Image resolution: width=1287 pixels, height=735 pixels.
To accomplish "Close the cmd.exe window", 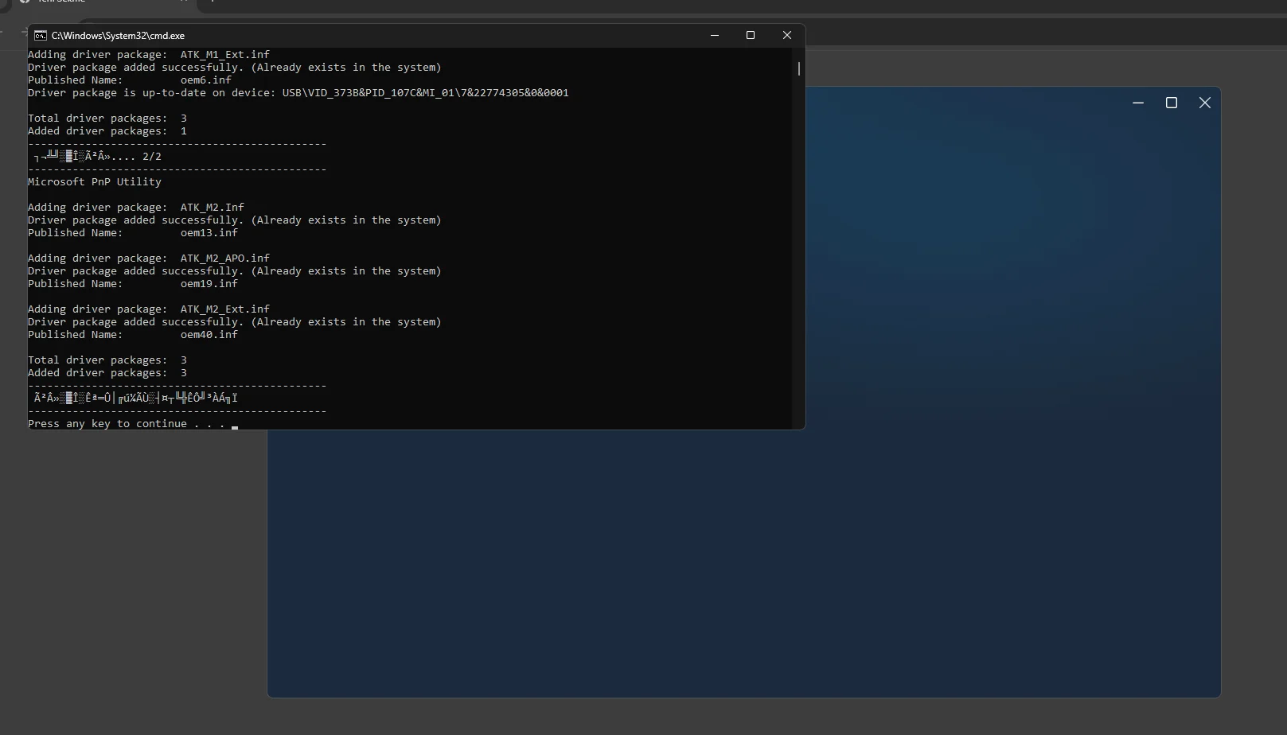I will coord(787,35).
